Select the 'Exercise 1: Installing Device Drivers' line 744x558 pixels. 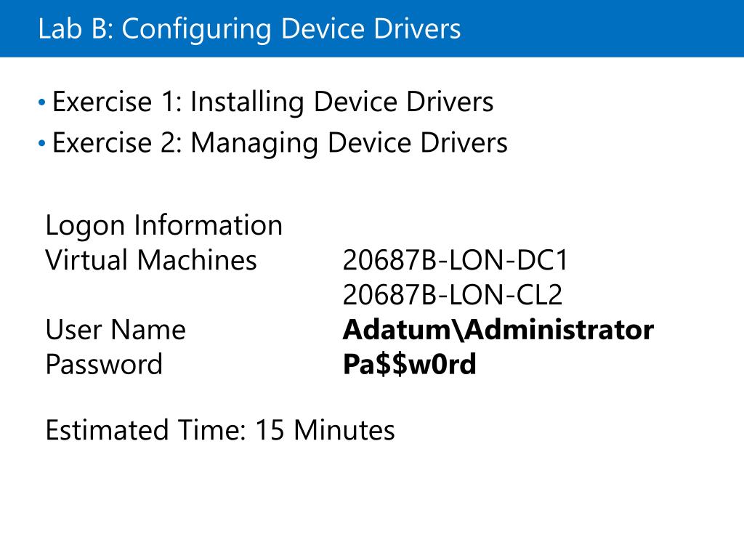tap(273, 102)
